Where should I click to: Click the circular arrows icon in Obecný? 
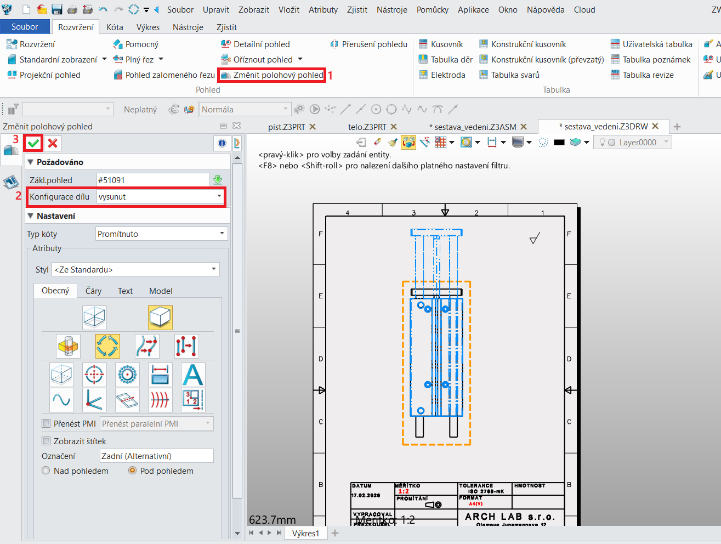tap(107, 346)
